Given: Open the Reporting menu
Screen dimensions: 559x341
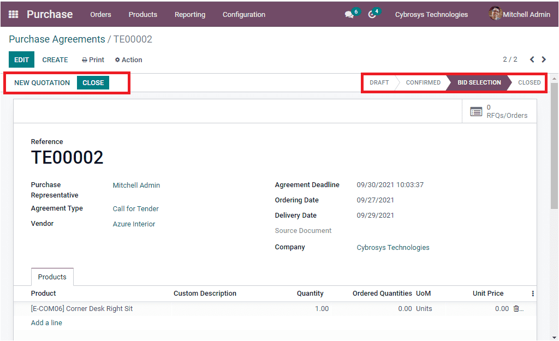Looking at the screenshot, I should pyautogui.click(x=189, y=15).
